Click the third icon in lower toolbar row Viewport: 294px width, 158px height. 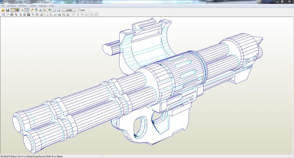(11, 15)
